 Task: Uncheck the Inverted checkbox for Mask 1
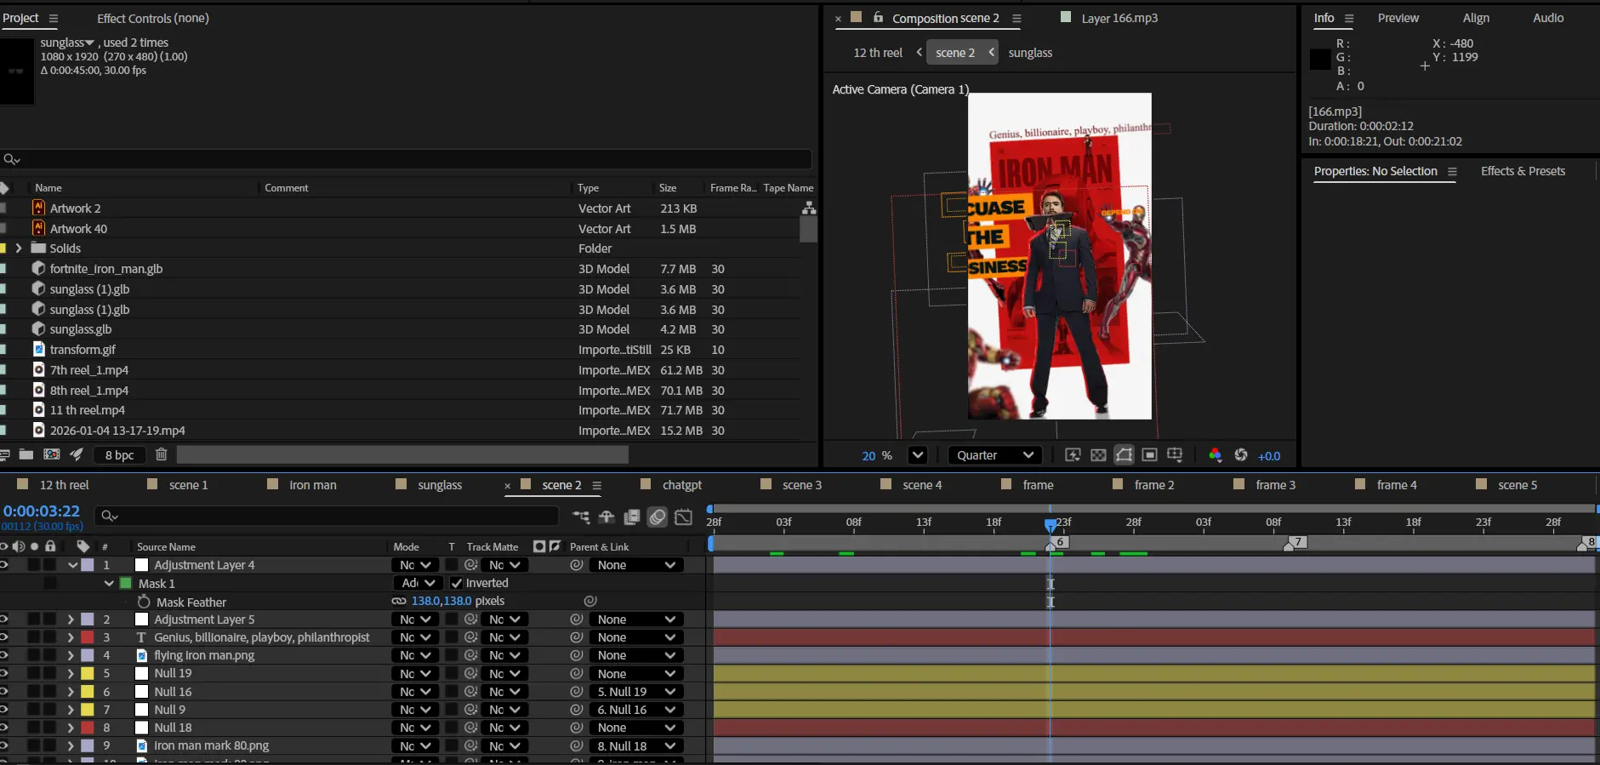(x=457, y=583)
